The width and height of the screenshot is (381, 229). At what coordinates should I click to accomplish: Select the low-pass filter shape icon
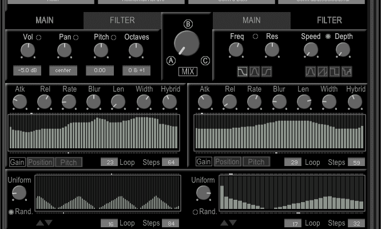(x=243, y=72)
